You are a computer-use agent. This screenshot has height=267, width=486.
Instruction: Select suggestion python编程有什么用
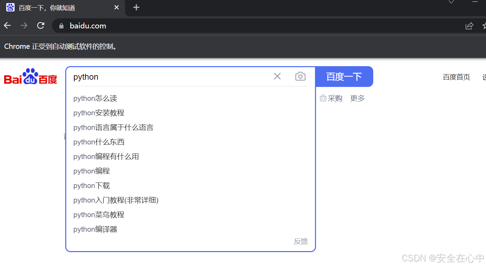tap(190, 157)
